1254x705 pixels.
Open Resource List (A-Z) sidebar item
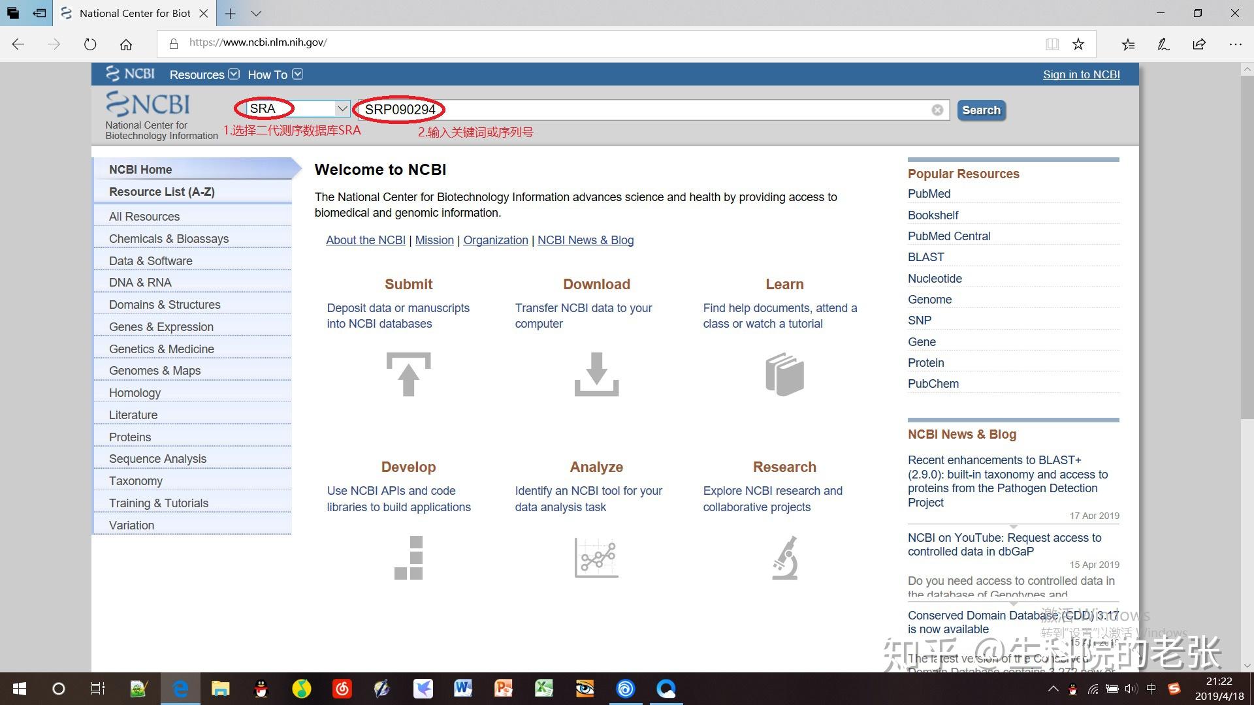point(162,191)
